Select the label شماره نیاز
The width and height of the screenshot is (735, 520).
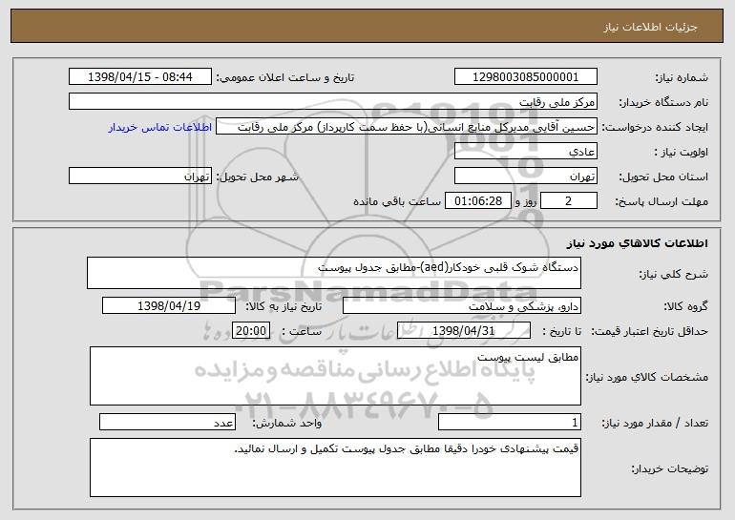683,77
